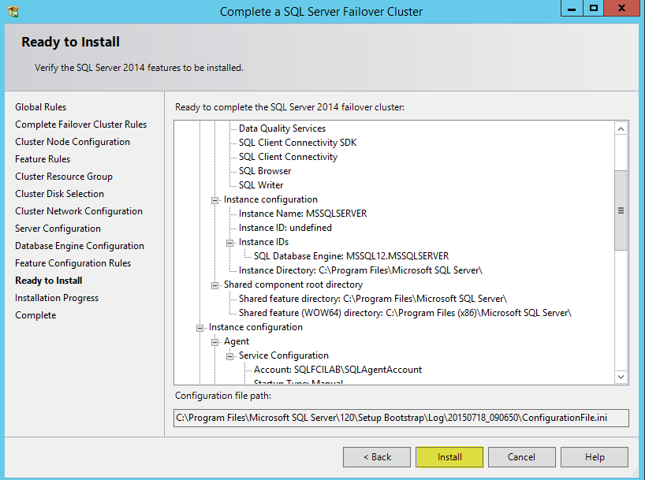Select SQL Database Engine: MSSQL12.MSSQLSERVER row
This screenshot has width=645, height=480.
pos(352,256)
